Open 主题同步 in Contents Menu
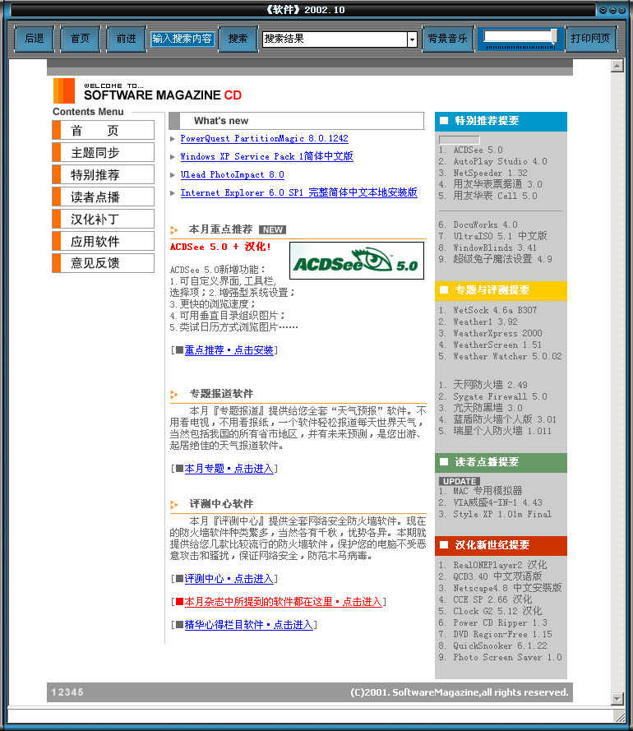Image resolution: width=633 pixels, height=731 pixels. [x=103, y=152]
